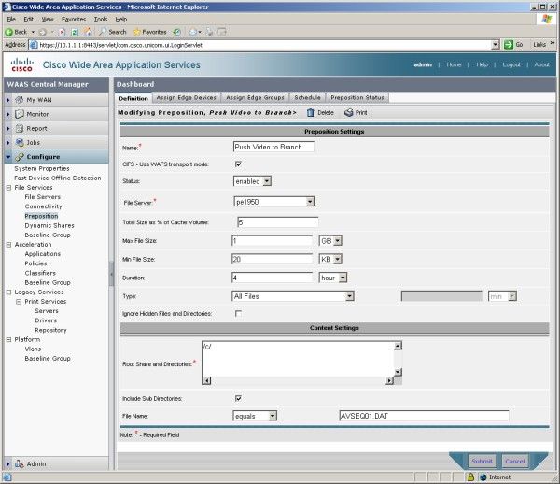This screenshot has width=560, height=484.
Task: Switch to Assign Edge Devices tab
Action: [187, 97]
